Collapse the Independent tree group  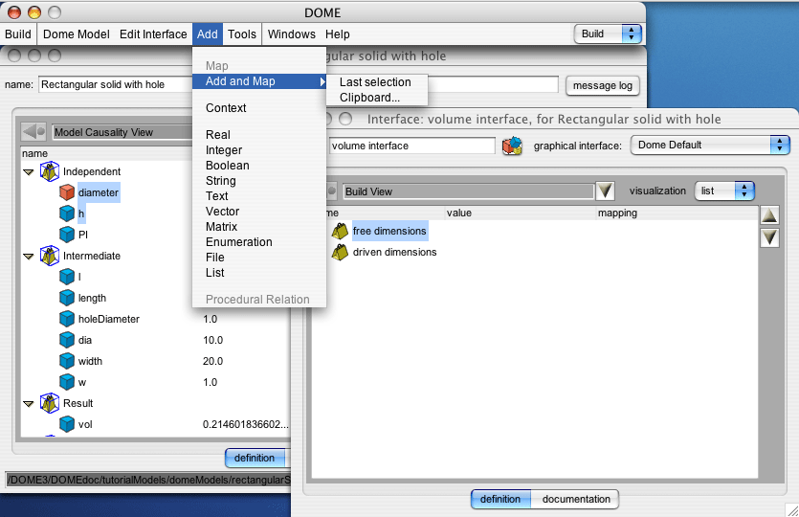29,172
